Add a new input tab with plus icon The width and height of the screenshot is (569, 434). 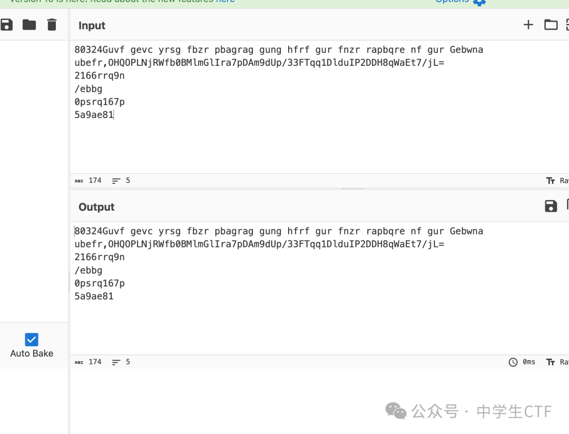point(528,25)
